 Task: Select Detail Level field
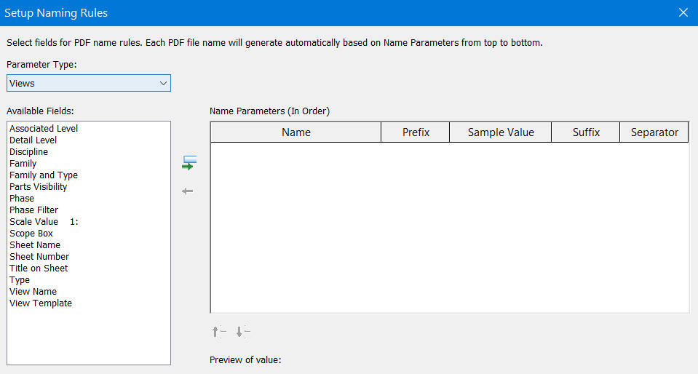(x=33, y=140)
